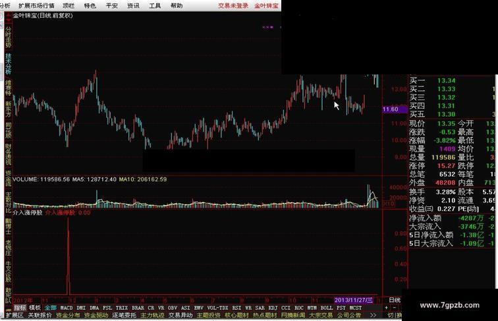The image size is (498, 321).
Task: Switch indicator to SAR
Action: [260, 308]
